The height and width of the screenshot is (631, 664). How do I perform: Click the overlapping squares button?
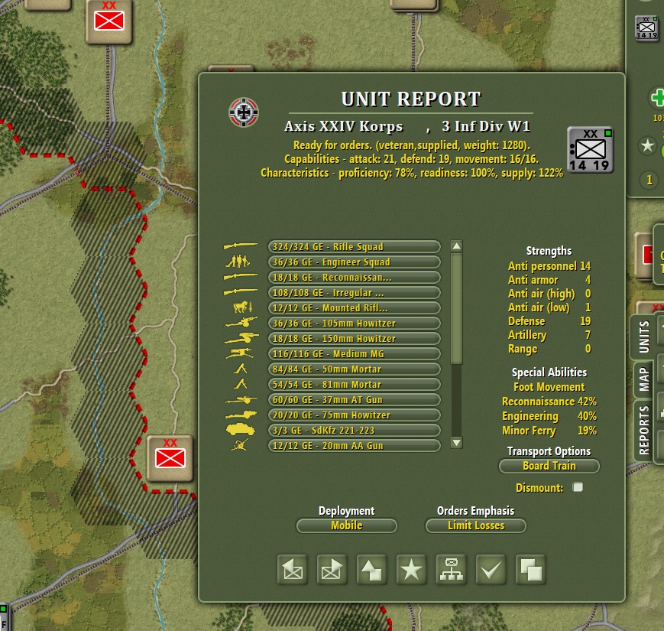coord(530,570)
